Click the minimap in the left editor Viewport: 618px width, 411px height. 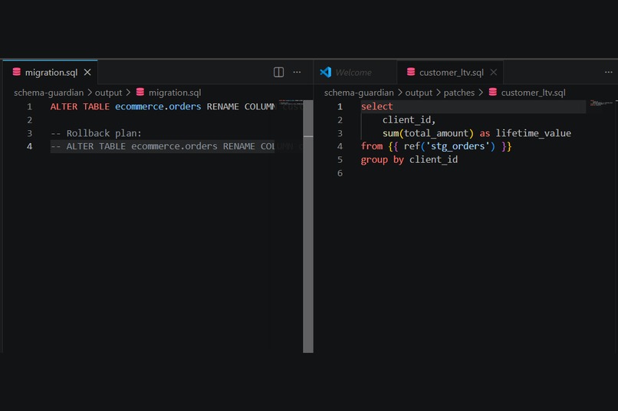[291, 103]
